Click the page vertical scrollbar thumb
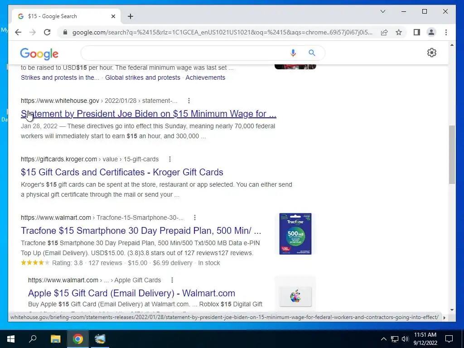The image size is (464, 348). tap(452, 155)
